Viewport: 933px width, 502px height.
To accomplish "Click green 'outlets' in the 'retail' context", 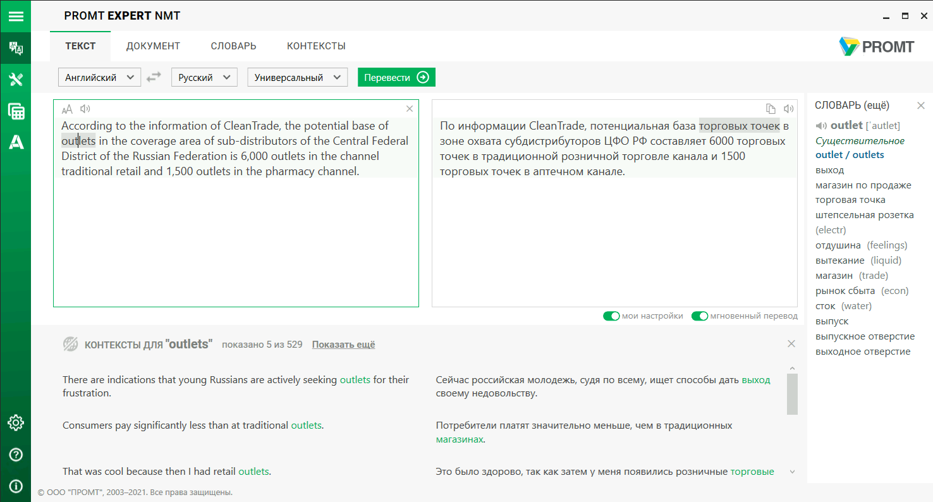I will (x=253, y=472).
